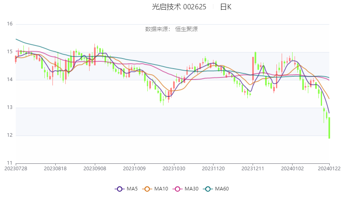The height and width of the screenshot is (209, 343).
Task: Click the 数据来源: 恒生聚源 caption
Action: click(x=171, y=29)
